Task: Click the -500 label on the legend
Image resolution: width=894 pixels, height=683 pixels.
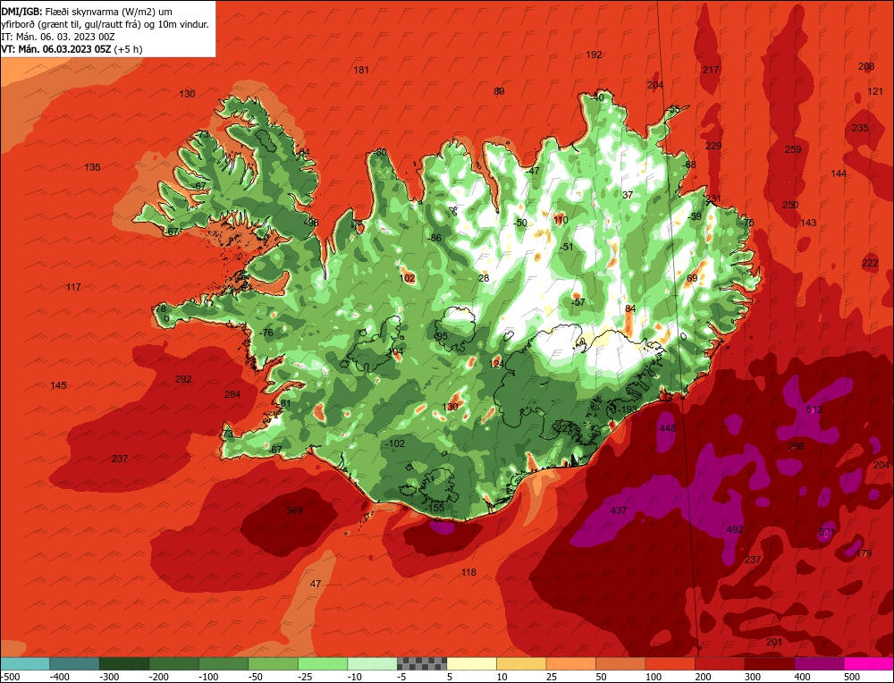Action: click(11, 677)
